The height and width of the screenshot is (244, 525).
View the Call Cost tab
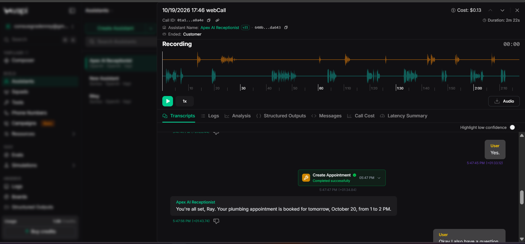tap(361, 116)
